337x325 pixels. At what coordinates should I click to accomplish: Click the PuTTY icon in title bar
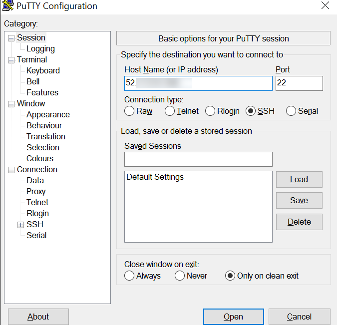pyautogui.click(x=8, y=6)
